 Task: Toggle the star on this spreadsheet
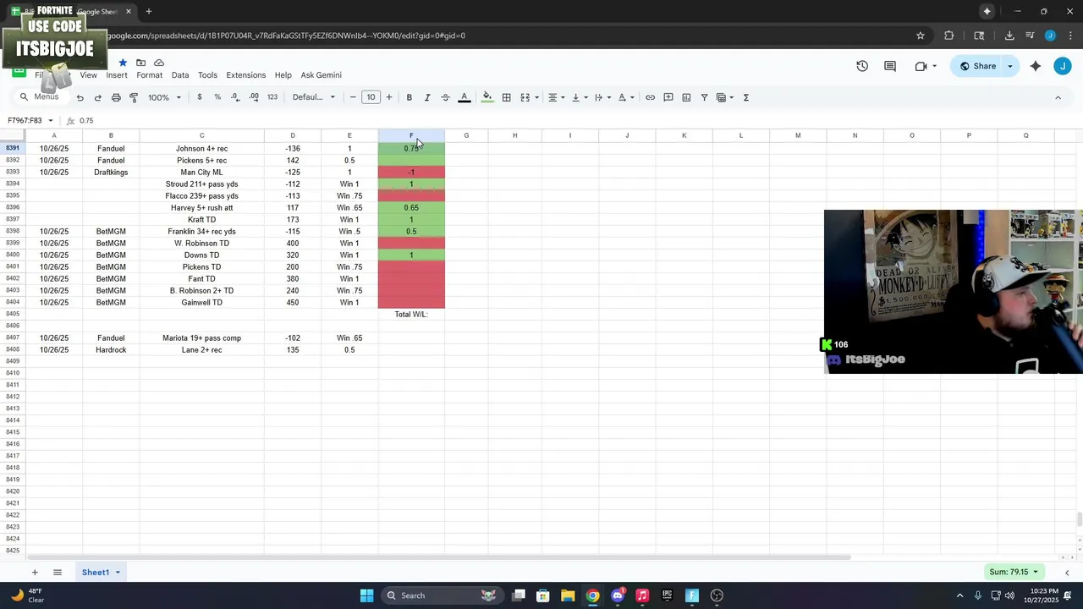point(123,63)
